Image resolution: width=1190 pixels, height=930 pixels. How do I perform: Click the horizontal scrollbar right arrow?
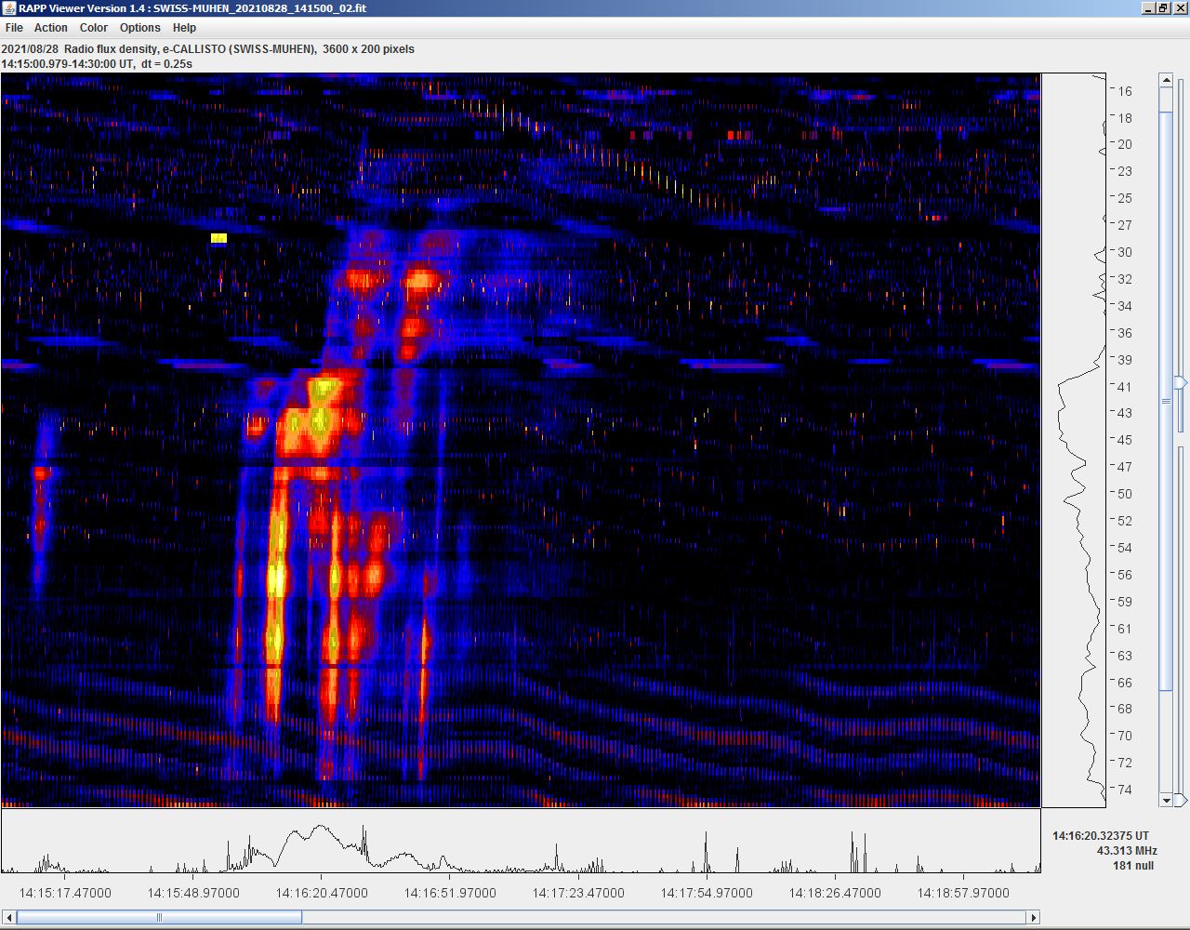point(1033,917)
